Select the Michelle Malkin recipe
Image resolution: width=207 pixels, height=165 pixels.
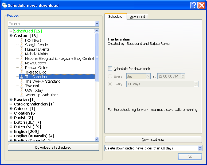click(37, 54)
